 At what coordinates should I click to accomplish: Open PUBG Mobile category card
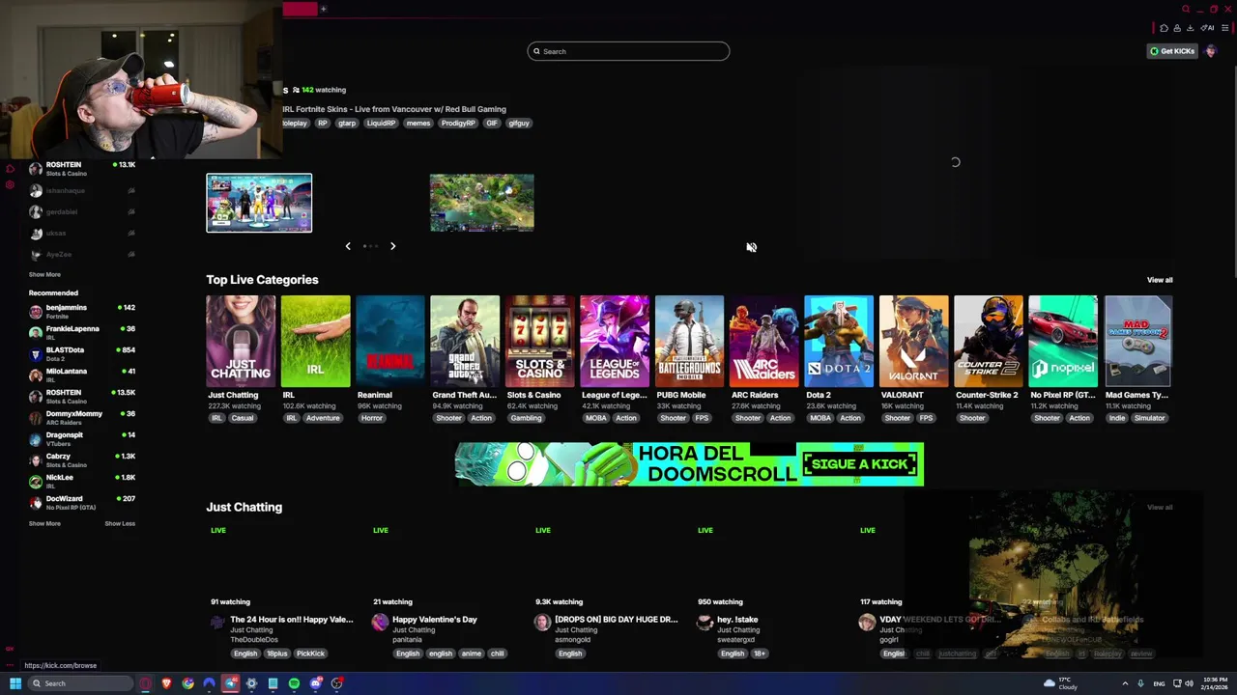pos(689,342)
